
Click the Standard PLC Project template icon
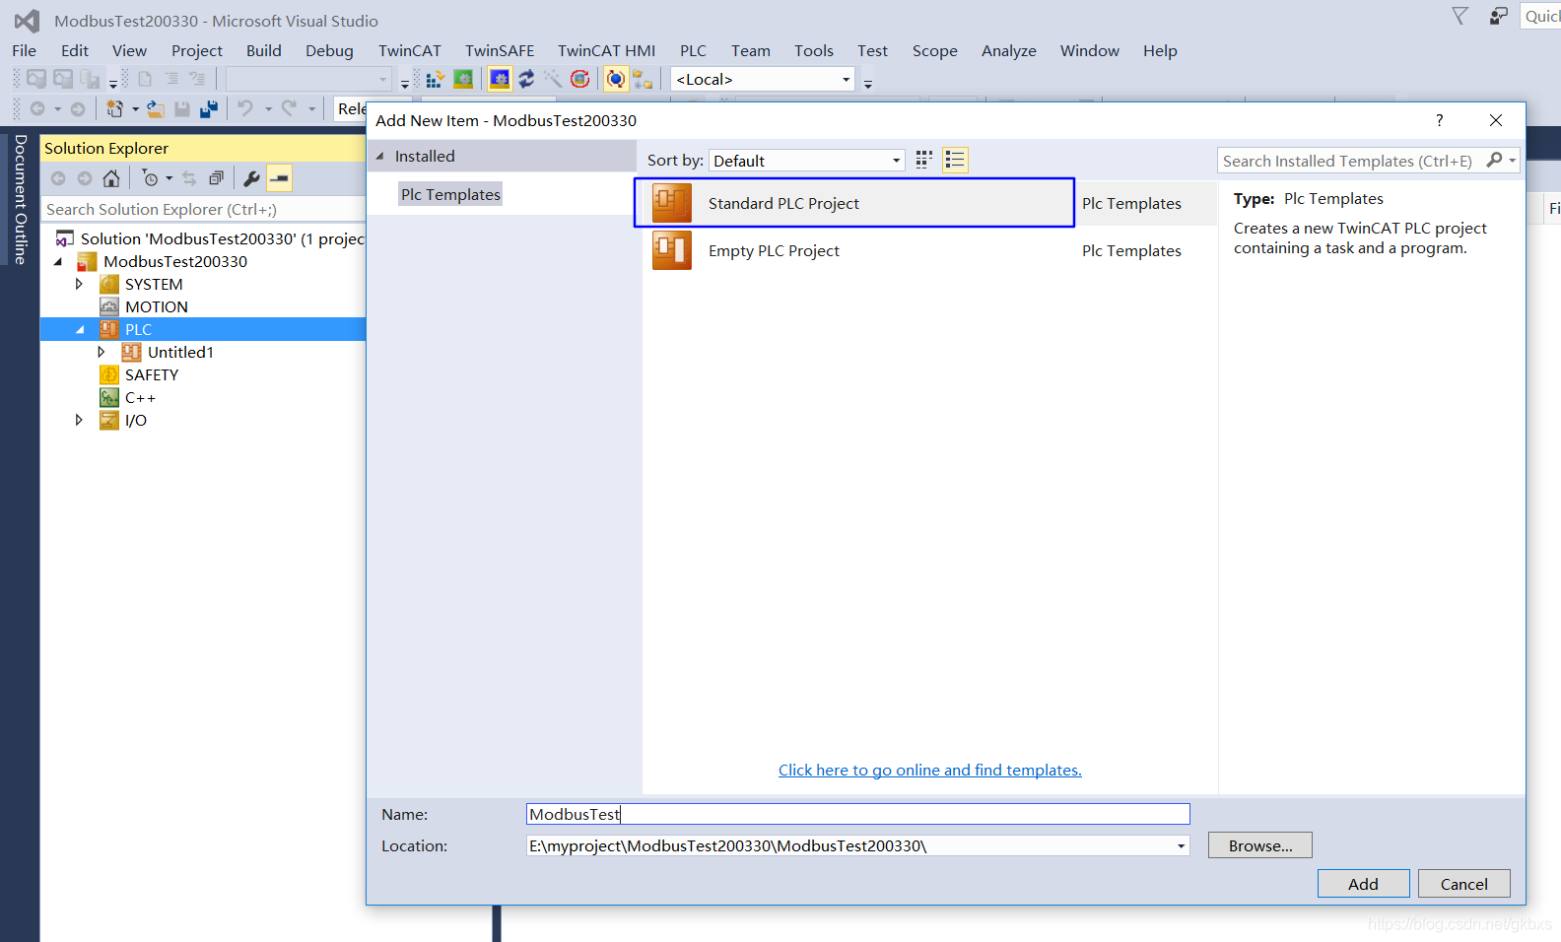tap(672, 203)
